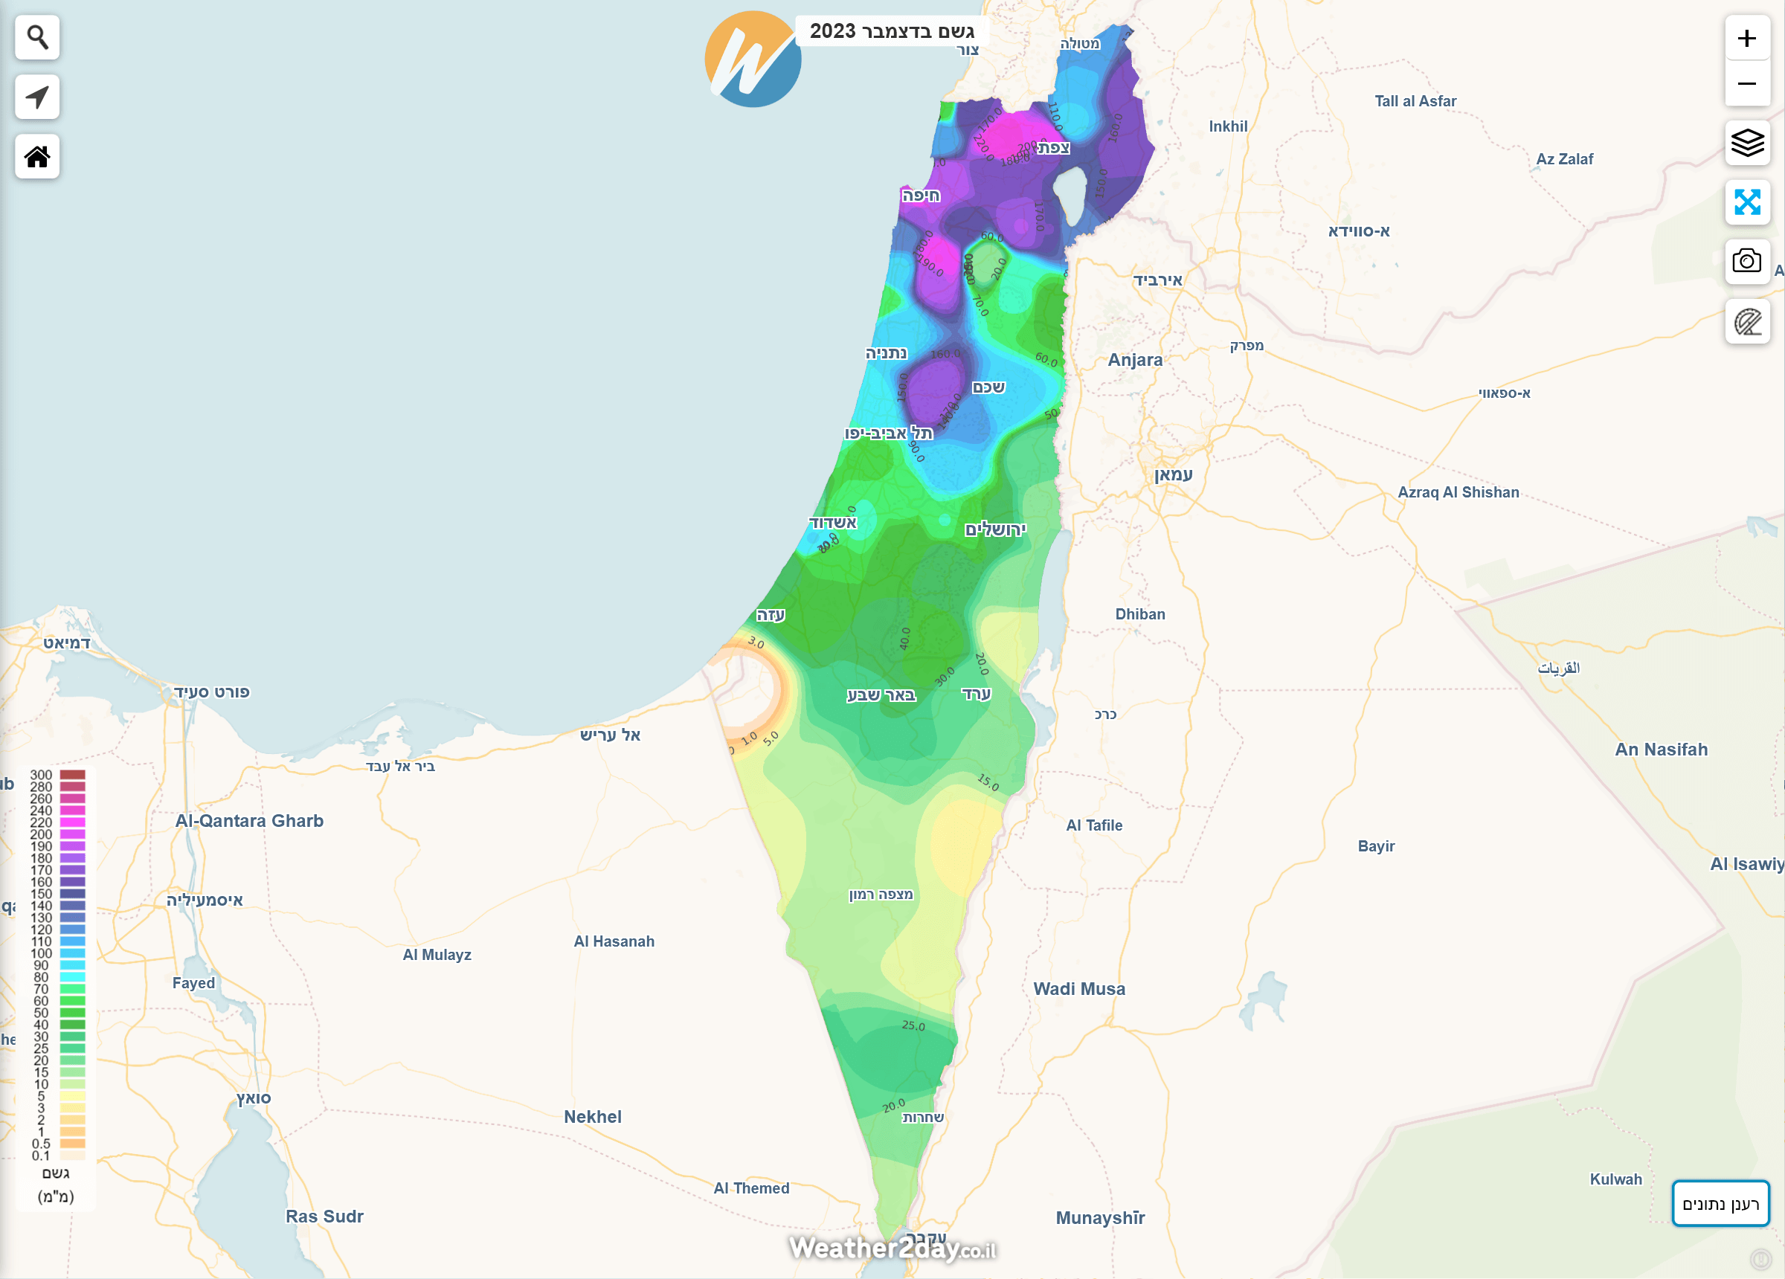Toggle the hide-overlay eraser icon
Screen dimensions: 1785x1279
click(1746, 321)
